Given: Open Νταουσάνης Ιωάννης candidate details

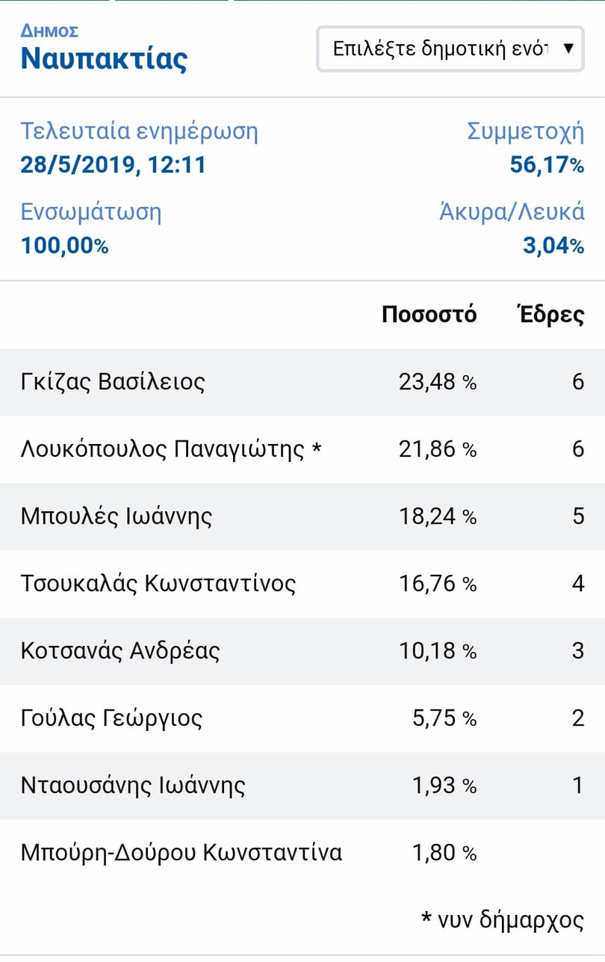Looking at the screenshot, I should (x=302, y=786).
